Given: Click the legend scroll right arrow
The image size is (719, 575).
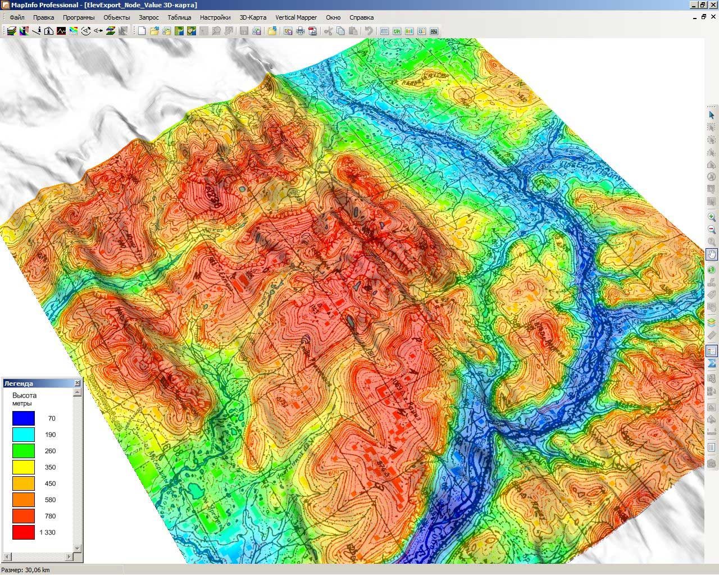Looking at the screenshot, I should 70,557.
